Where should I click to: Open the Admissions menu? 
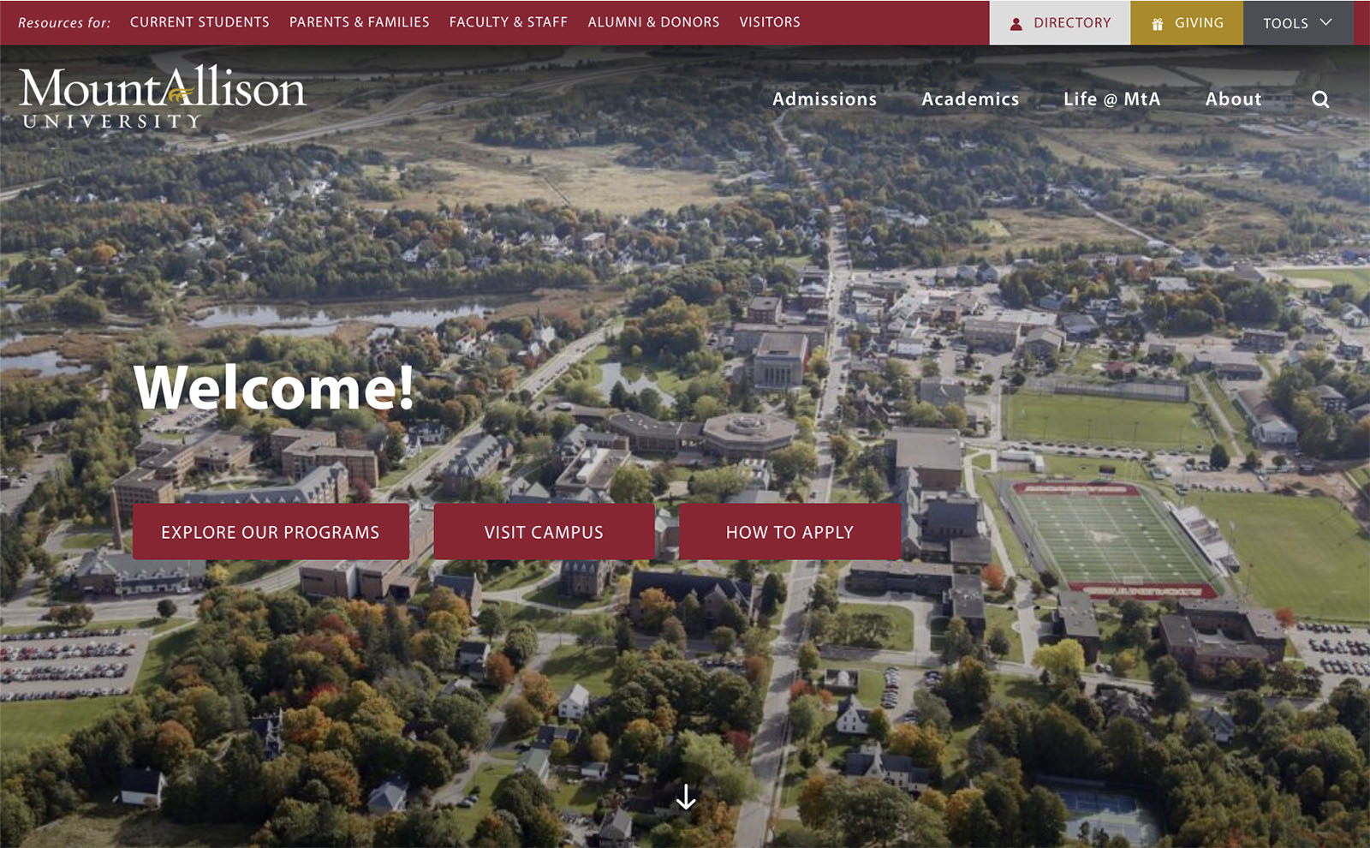(x=825, y=99)
